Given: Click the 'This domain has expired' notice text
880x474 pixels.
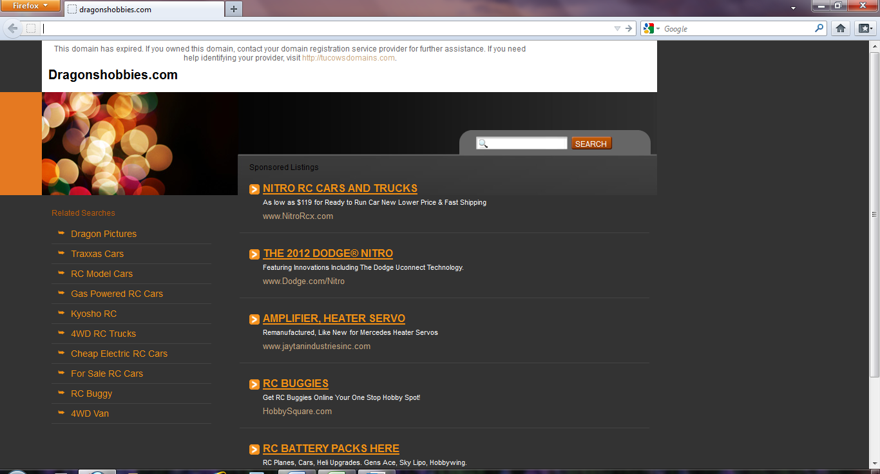Looking at the screenshot, I should pos(290,53).
